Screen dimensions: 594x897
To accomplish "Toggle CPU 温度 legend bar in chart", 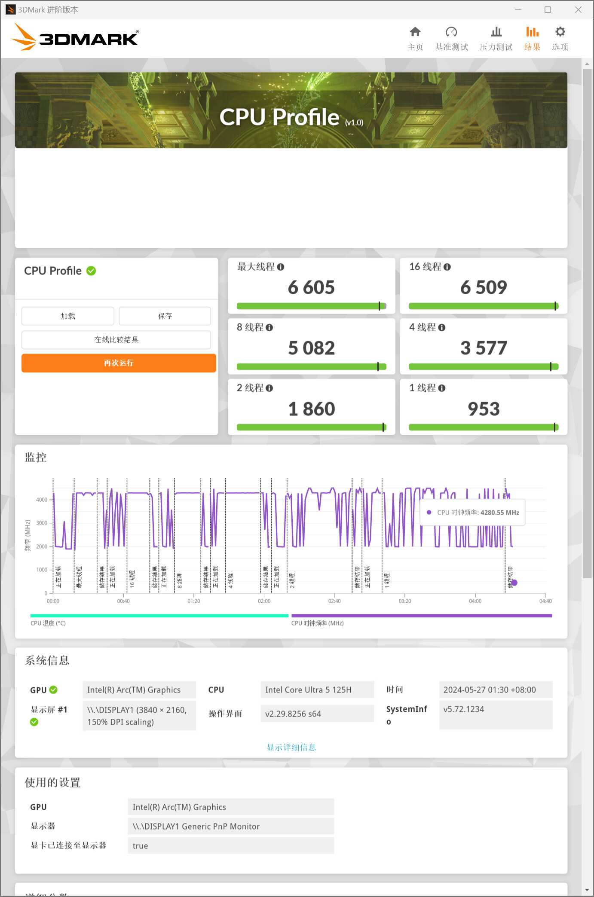I will [159, 616].
